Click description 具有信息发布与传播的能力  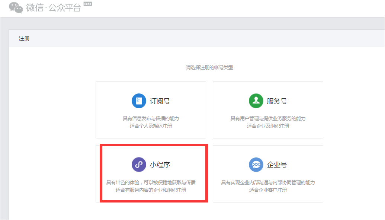coord(151,118)
